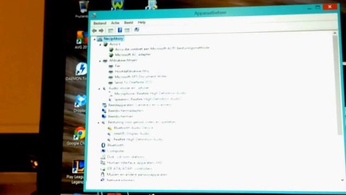Select Microphone (Realtek High Definition Audio)
Image resolution: width=346 pixels, height=195 pixels.
pyautogui.click(x=150, y=94)
